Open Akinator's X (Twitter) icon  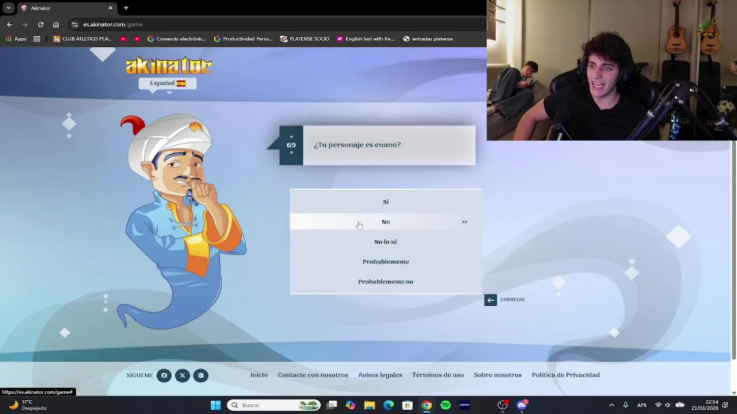tap(183, 375)
